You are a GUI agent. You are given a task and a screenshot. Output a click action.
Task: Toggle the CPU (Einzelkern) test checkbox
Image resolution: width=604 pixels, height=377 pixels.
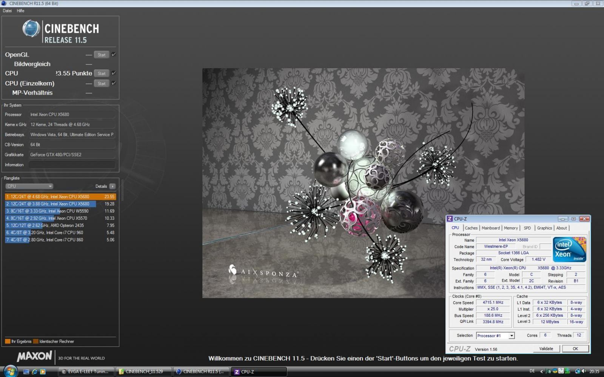[114, 83]
